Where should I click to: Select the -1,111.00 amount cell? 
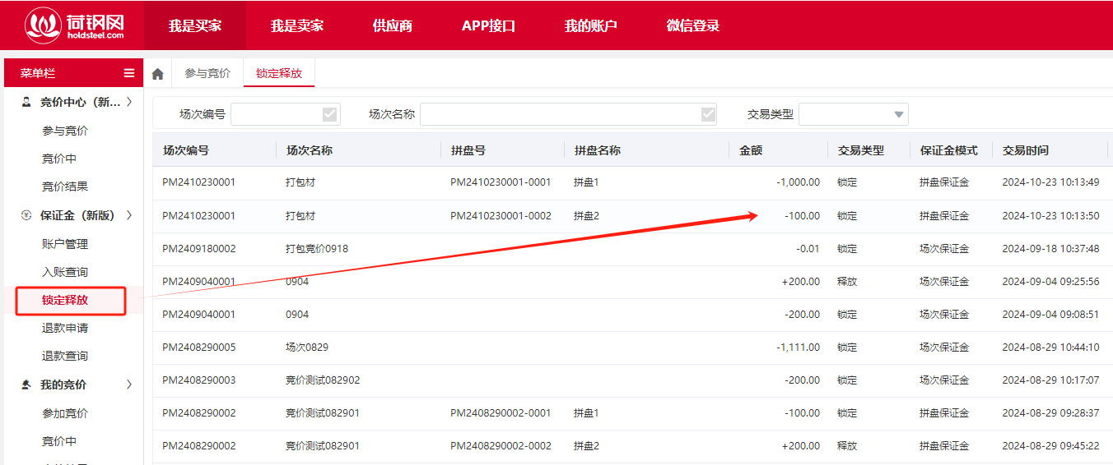[x=798, y=347]
